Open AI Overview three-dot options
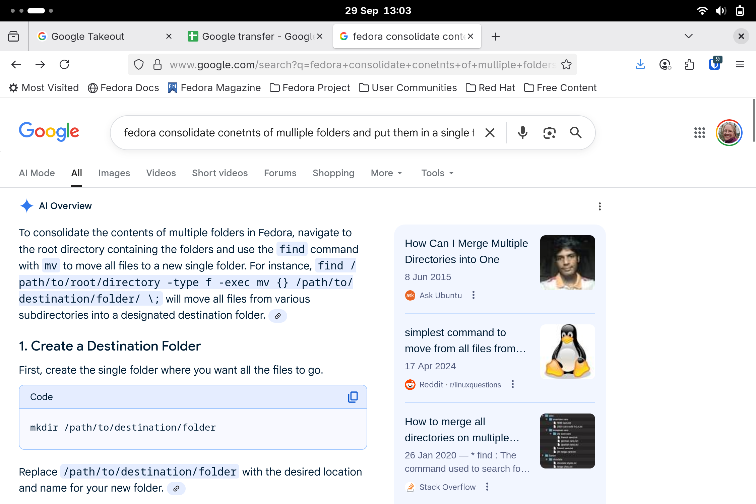756x504 pixels. tap(600, 206)
